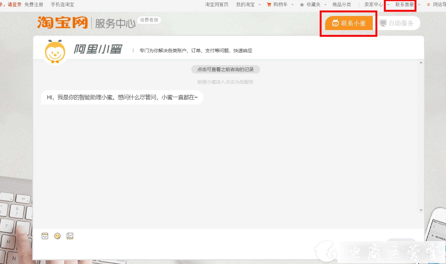Click the favorites star icon
This screenshot has height=264, width=446.
point(302,5)
